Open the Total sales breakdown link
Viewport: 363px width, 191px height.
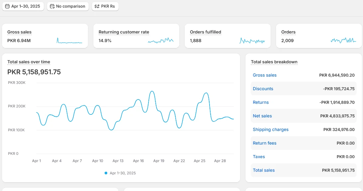[x=264, y=170]
